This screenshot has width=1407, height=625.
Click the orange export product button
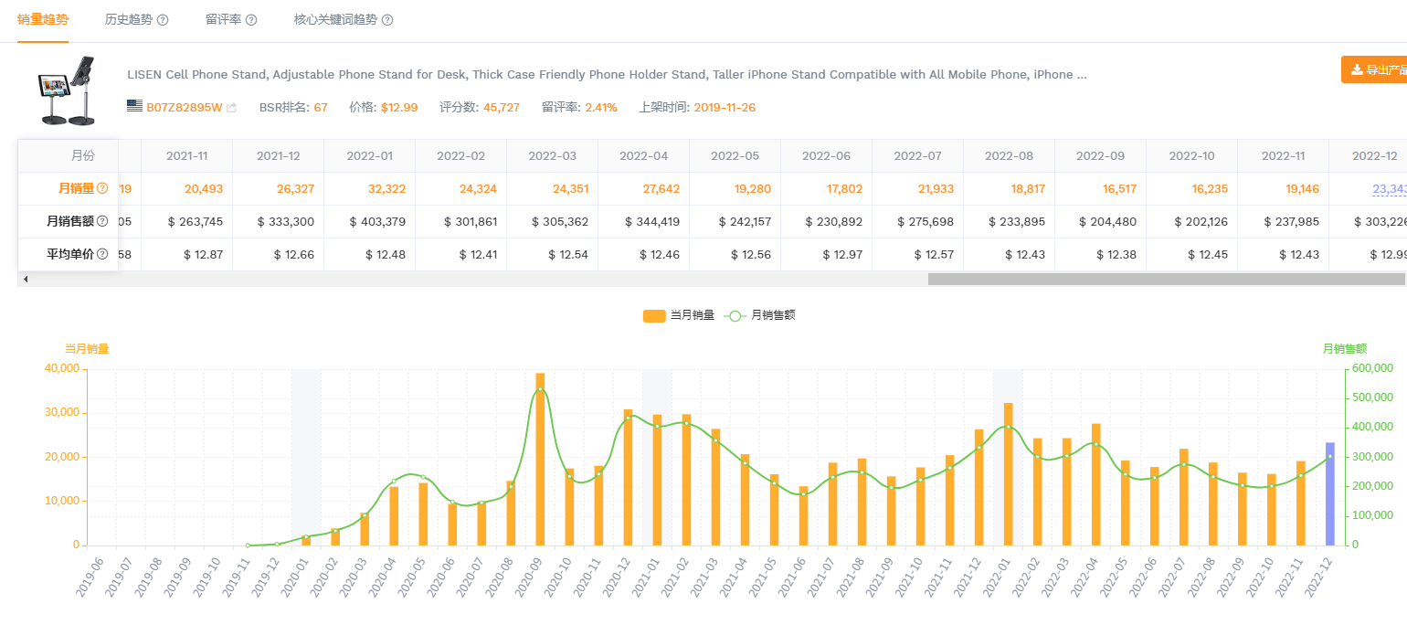tap(1374, 69)
